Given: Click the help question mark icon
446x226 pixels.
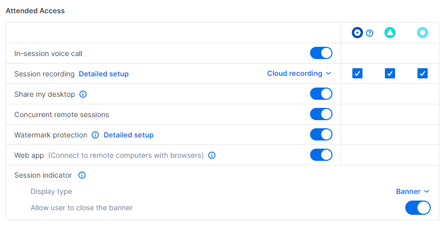Looking at the screenshot, I should coord(370,33).
